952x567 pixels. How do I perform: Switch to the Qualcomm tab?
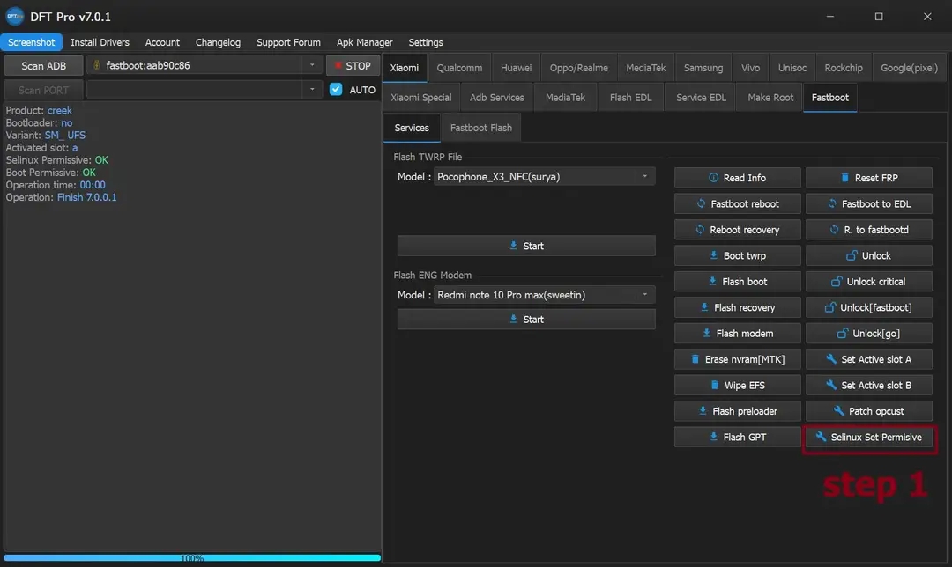459,68
